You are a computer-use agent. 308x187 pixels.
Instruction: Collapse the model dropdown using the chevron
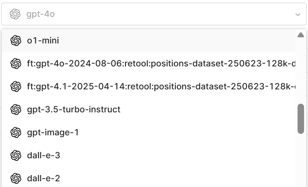298,15
